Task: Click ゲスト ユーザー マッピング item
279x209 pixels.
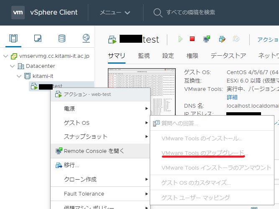Action: [x=212, y=197]
